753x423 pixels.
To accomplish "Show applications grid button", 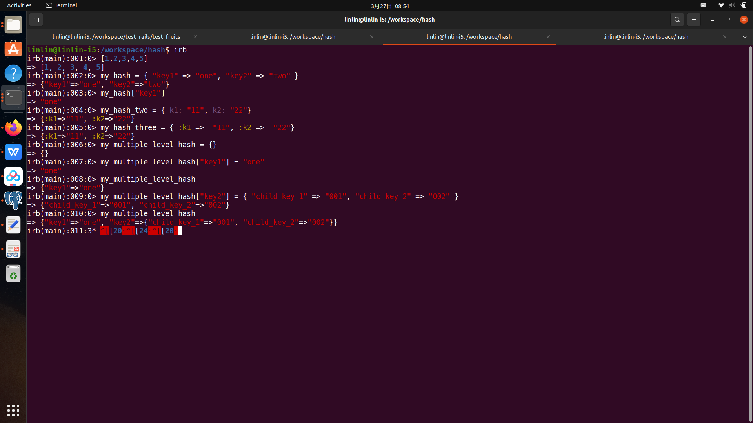I will (13, 410).
